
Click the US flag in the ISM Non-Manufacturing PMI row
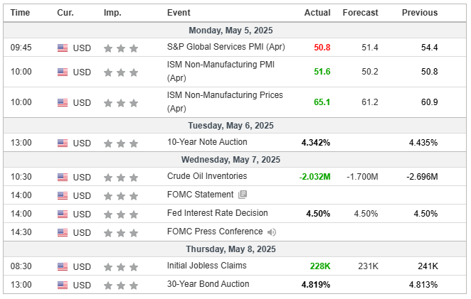pyautogui.click(x=63, y=72)
